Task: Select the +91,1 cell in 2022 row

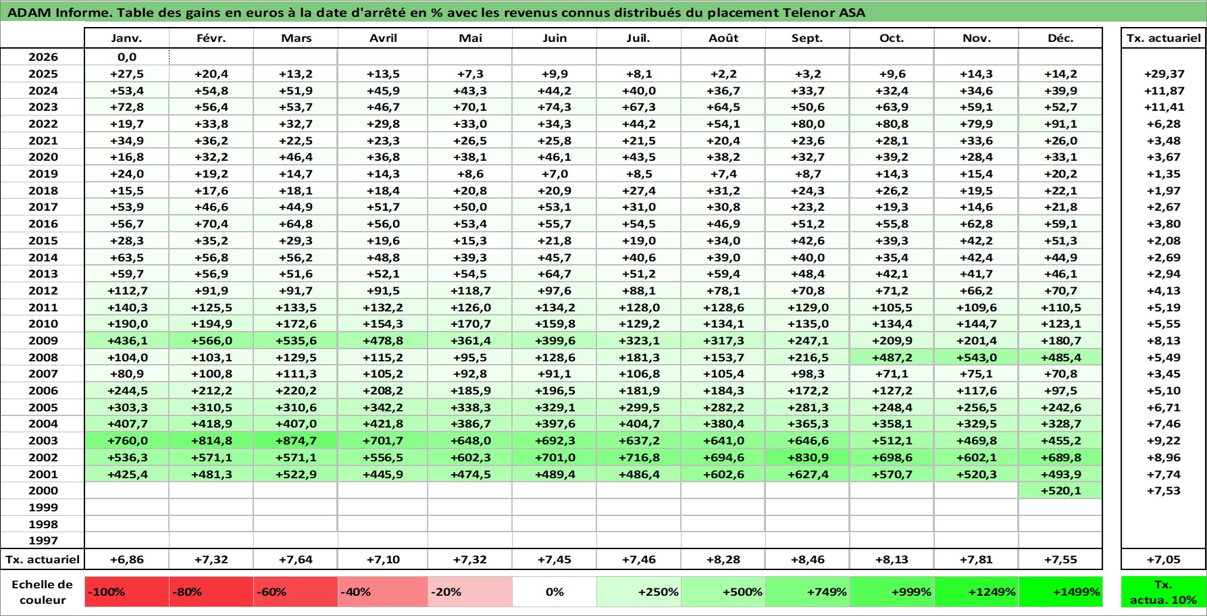Action: pos(1060,124)
